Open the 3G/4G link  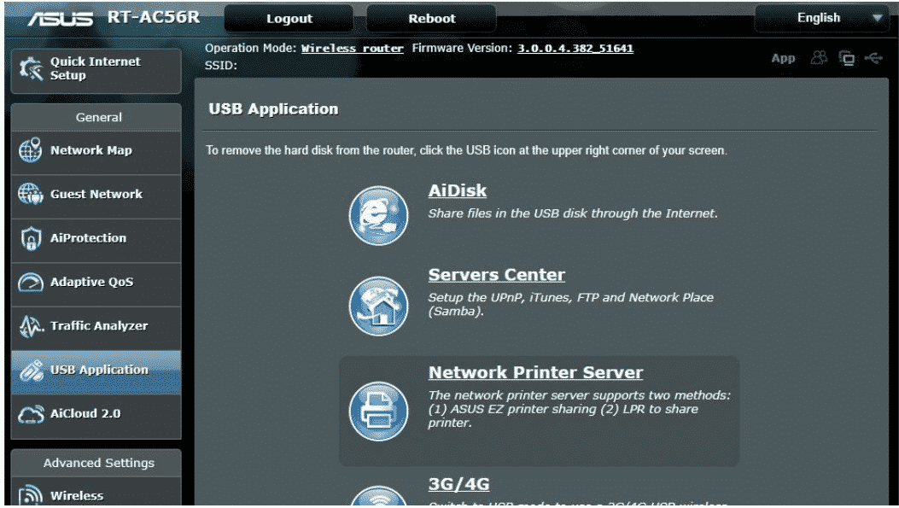[x=458, y=484]
